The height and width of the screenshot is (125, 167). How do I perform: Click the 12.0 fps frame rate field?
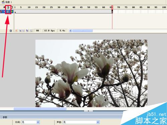[x=49, y=31]
